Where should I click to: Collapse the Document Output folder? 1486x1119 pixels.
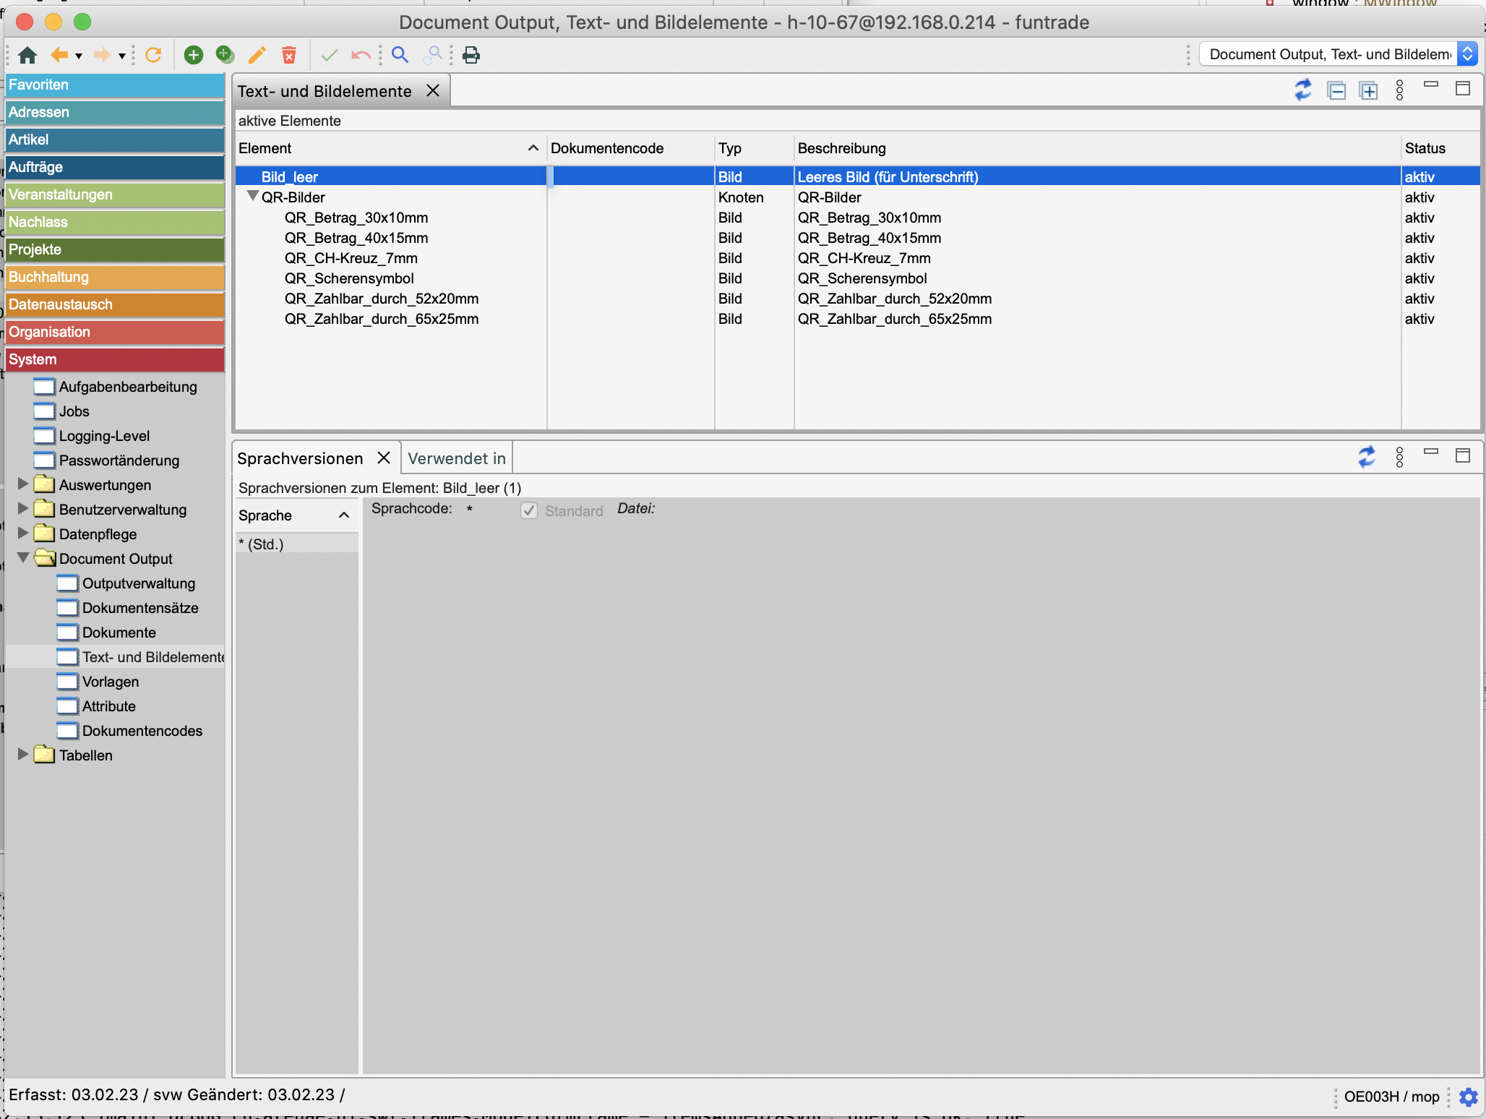(22, 558)
